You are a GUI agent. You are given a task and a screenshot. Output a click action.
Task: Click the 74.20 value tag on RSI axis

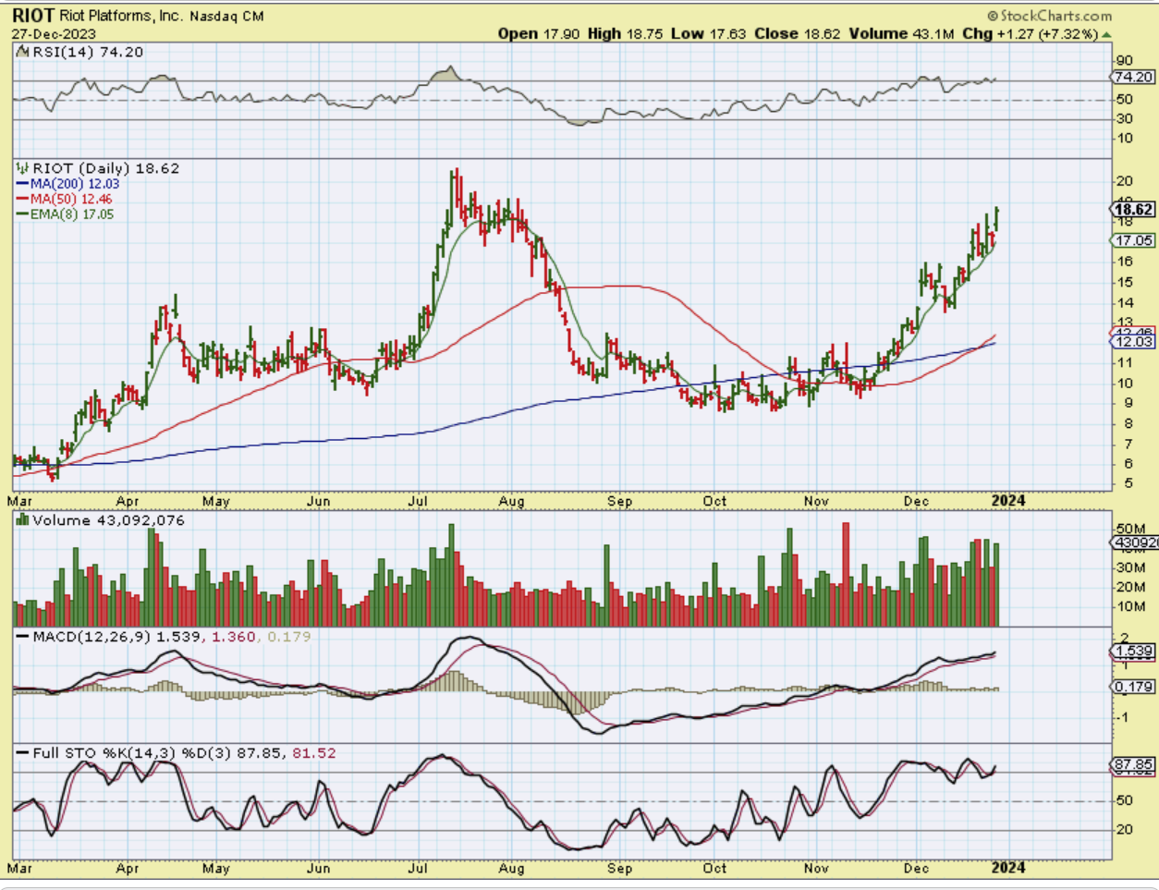click(1133, 78)
